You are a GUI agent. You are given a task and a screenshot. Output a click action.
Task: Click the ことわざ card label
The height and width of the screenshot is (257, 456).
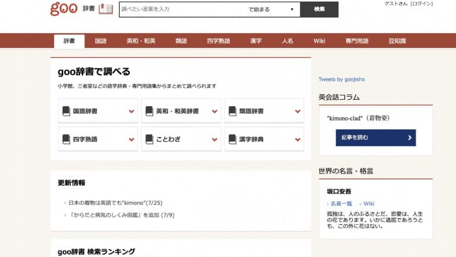click(x=168, y=139)
